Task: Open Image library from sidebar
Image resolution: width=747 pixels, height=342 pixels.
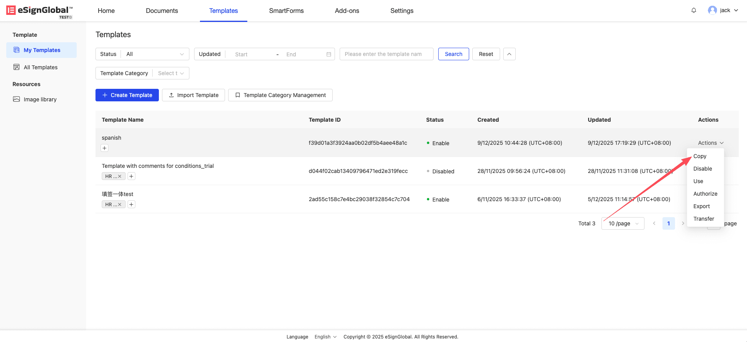Action: [40, 99]
